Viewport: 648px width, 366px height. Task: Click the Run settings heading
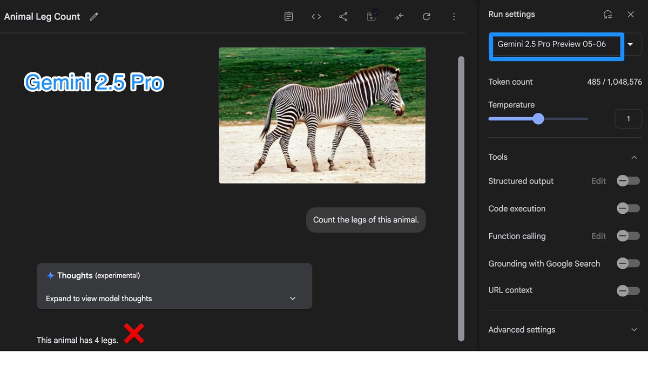pos(511,15)
